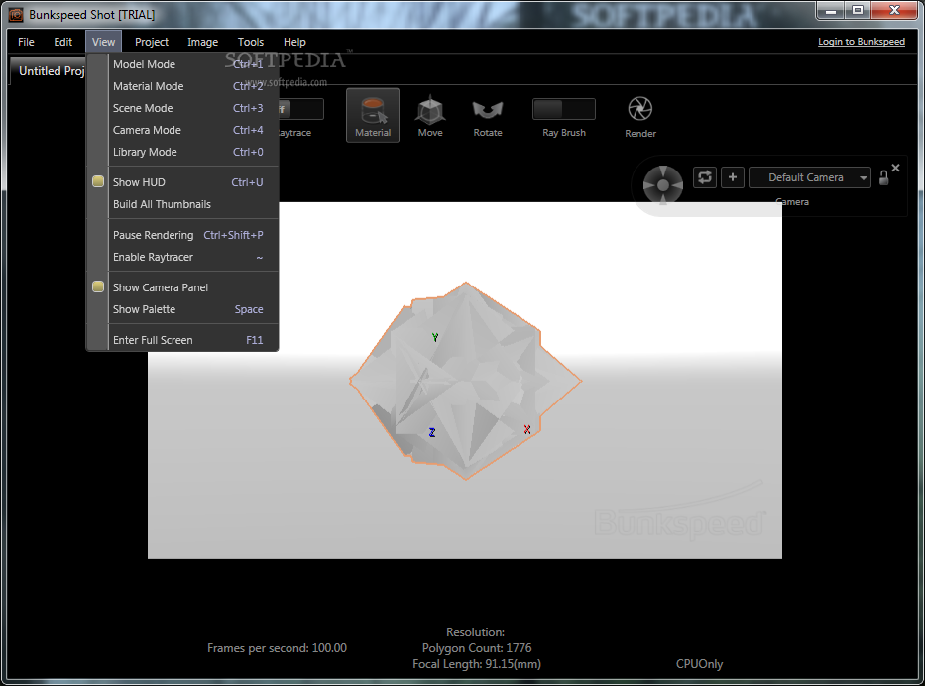This screenshot has width=925, height=686.
Task: Add a new camera with plus button
Action: (732, 177)
